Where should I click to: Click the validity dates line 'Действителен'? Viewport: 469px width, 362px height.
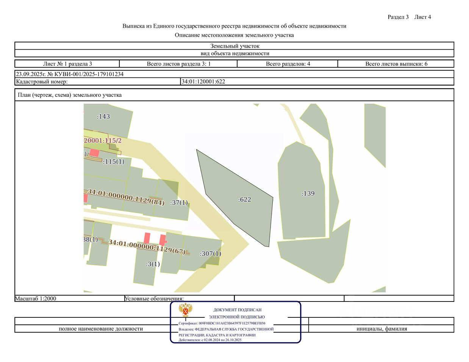[x=210, y=340]
